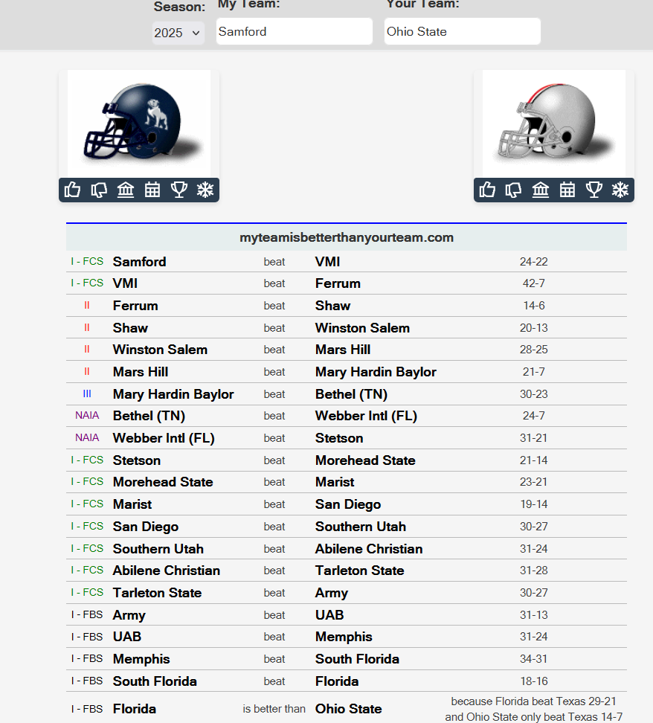Click Mars Hill in the Winston Salem beat row
653x723 pixels.
click(x=343, y=350)
